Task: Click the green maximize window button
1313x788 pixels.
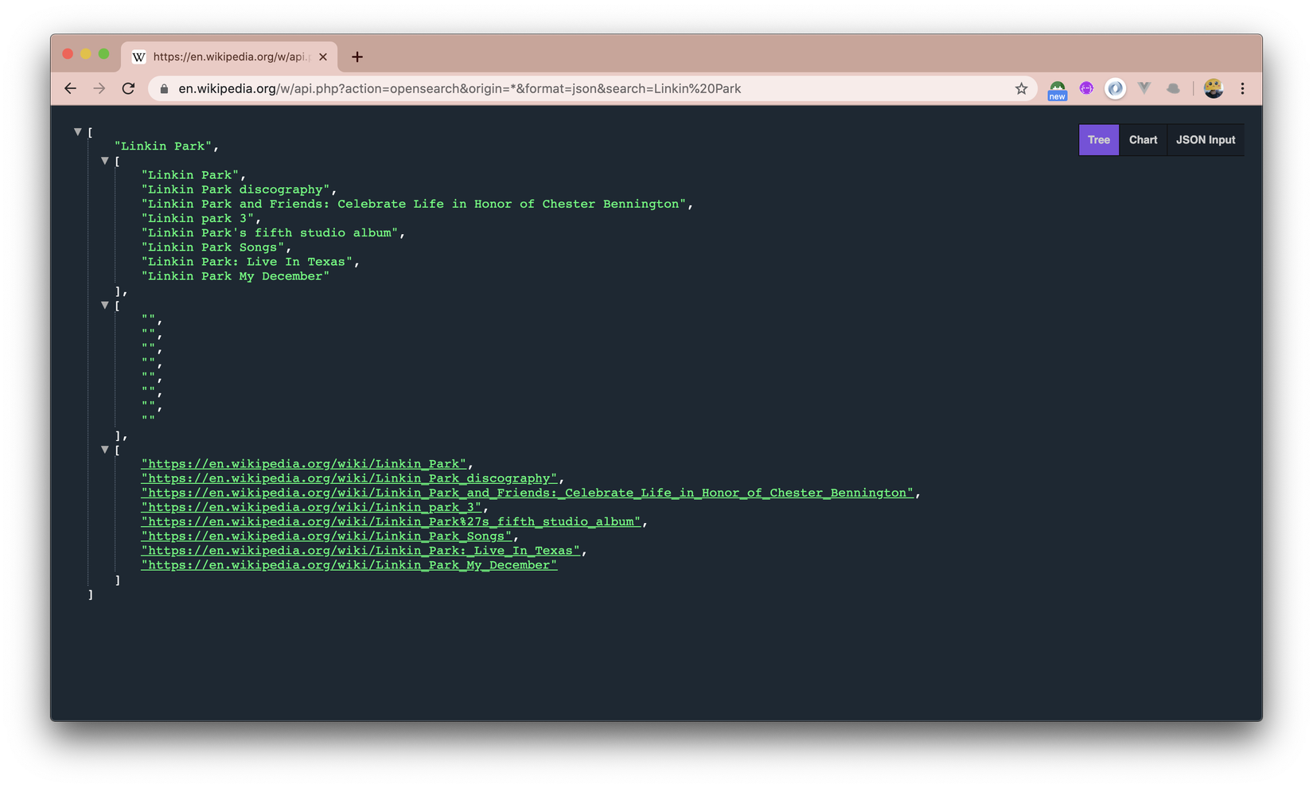Action: pos(103,54)
